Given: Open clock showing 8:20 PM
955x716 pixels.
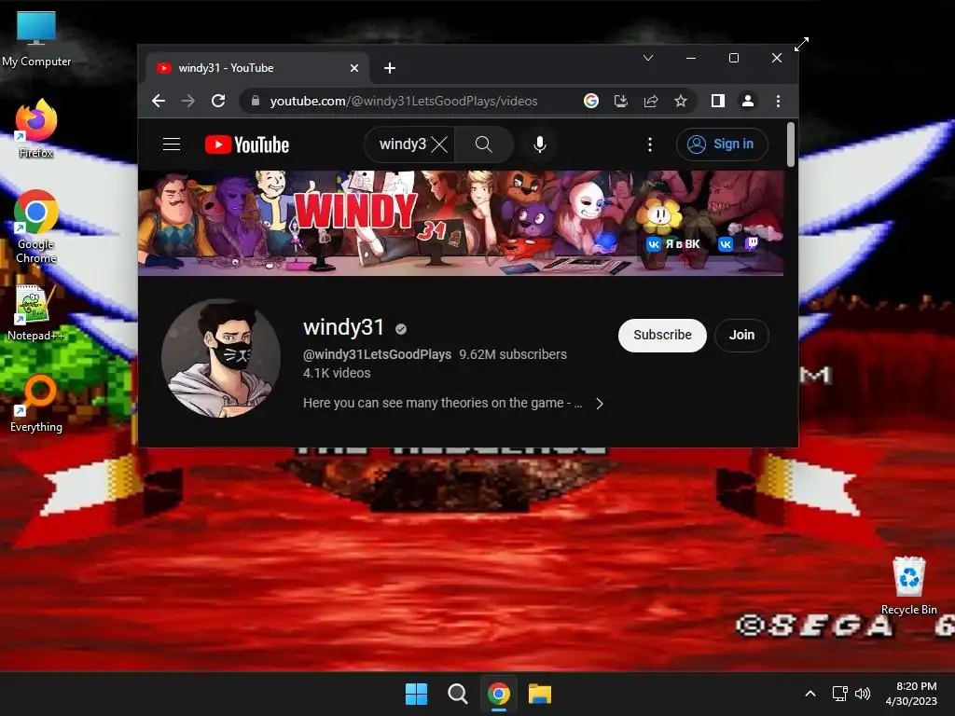Looking at the screenshot, I should 911,694.
